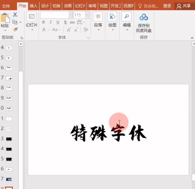The height and width of the screenshot is (189, 195).
Task: Click the Clear Formatting eraser icon
Action: point(86,30)
